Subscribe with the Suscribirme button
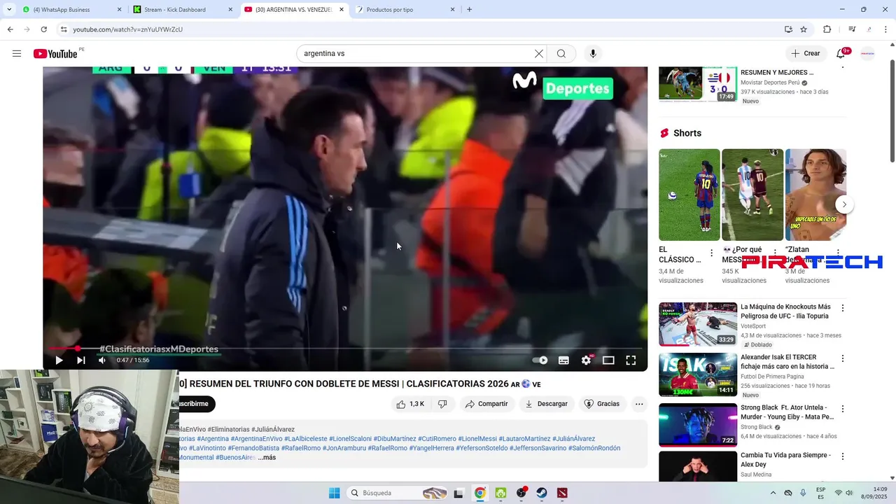This screenshot has width=896, height=504. click(x=196, y=404)
